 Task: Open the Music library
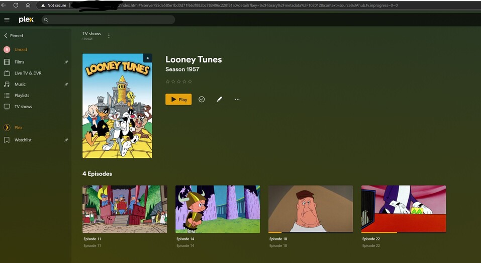(x=20, y=84)
